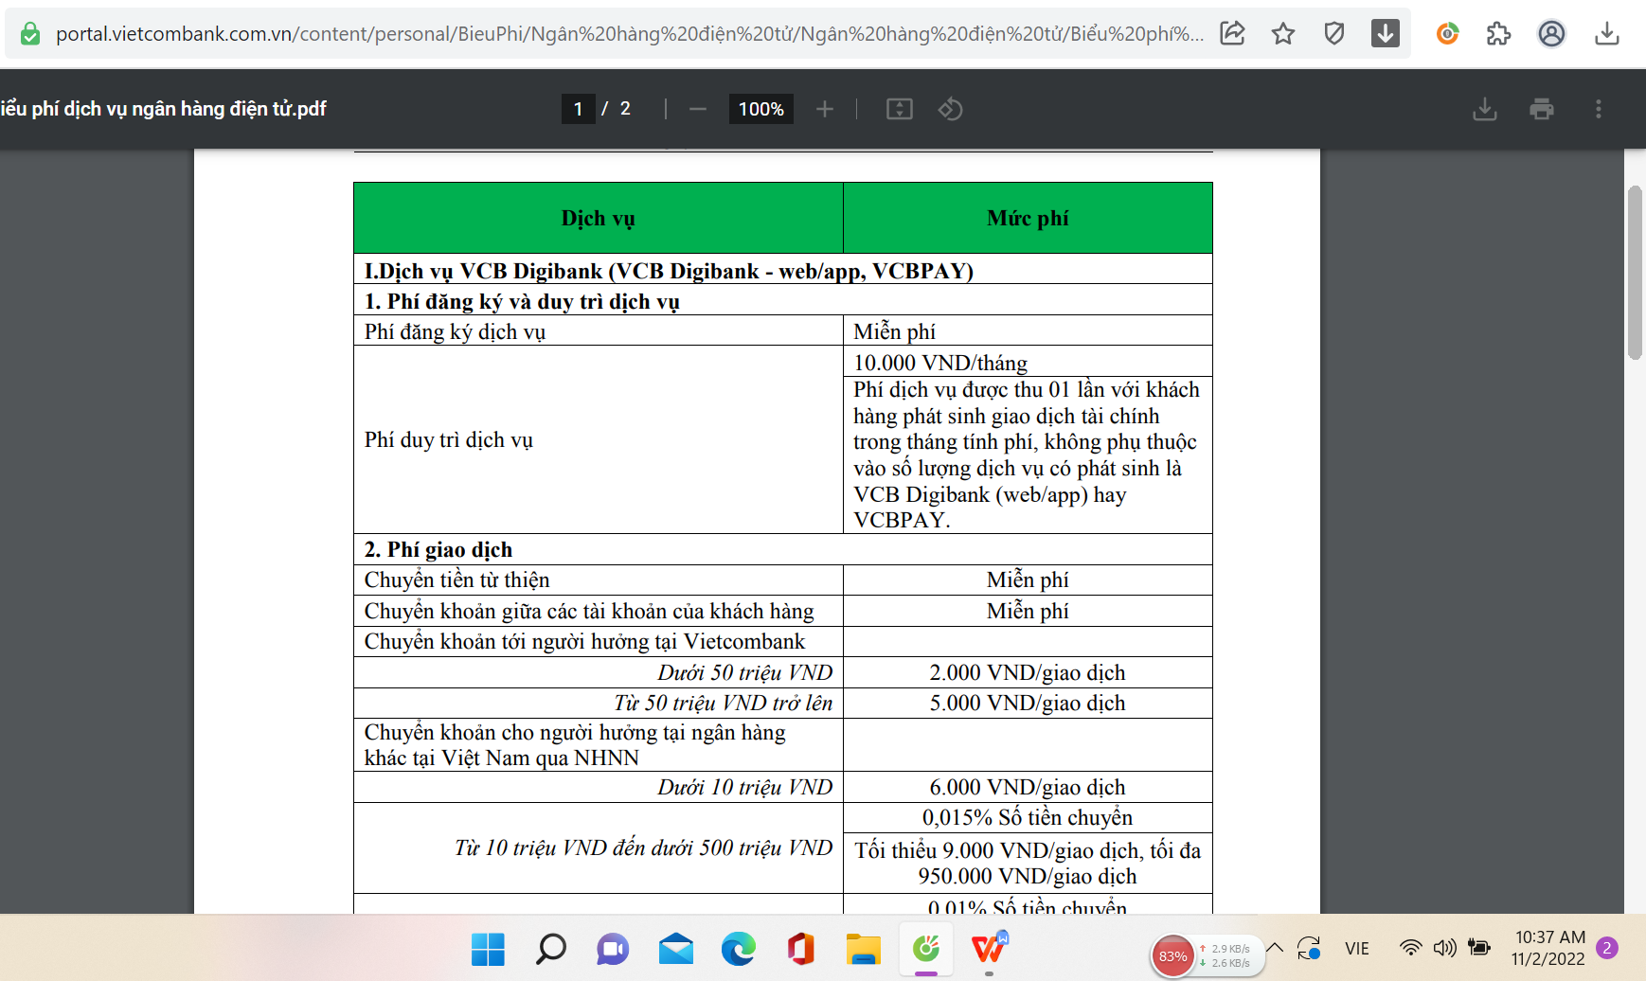Open Windows Start menu

[488, 949]
